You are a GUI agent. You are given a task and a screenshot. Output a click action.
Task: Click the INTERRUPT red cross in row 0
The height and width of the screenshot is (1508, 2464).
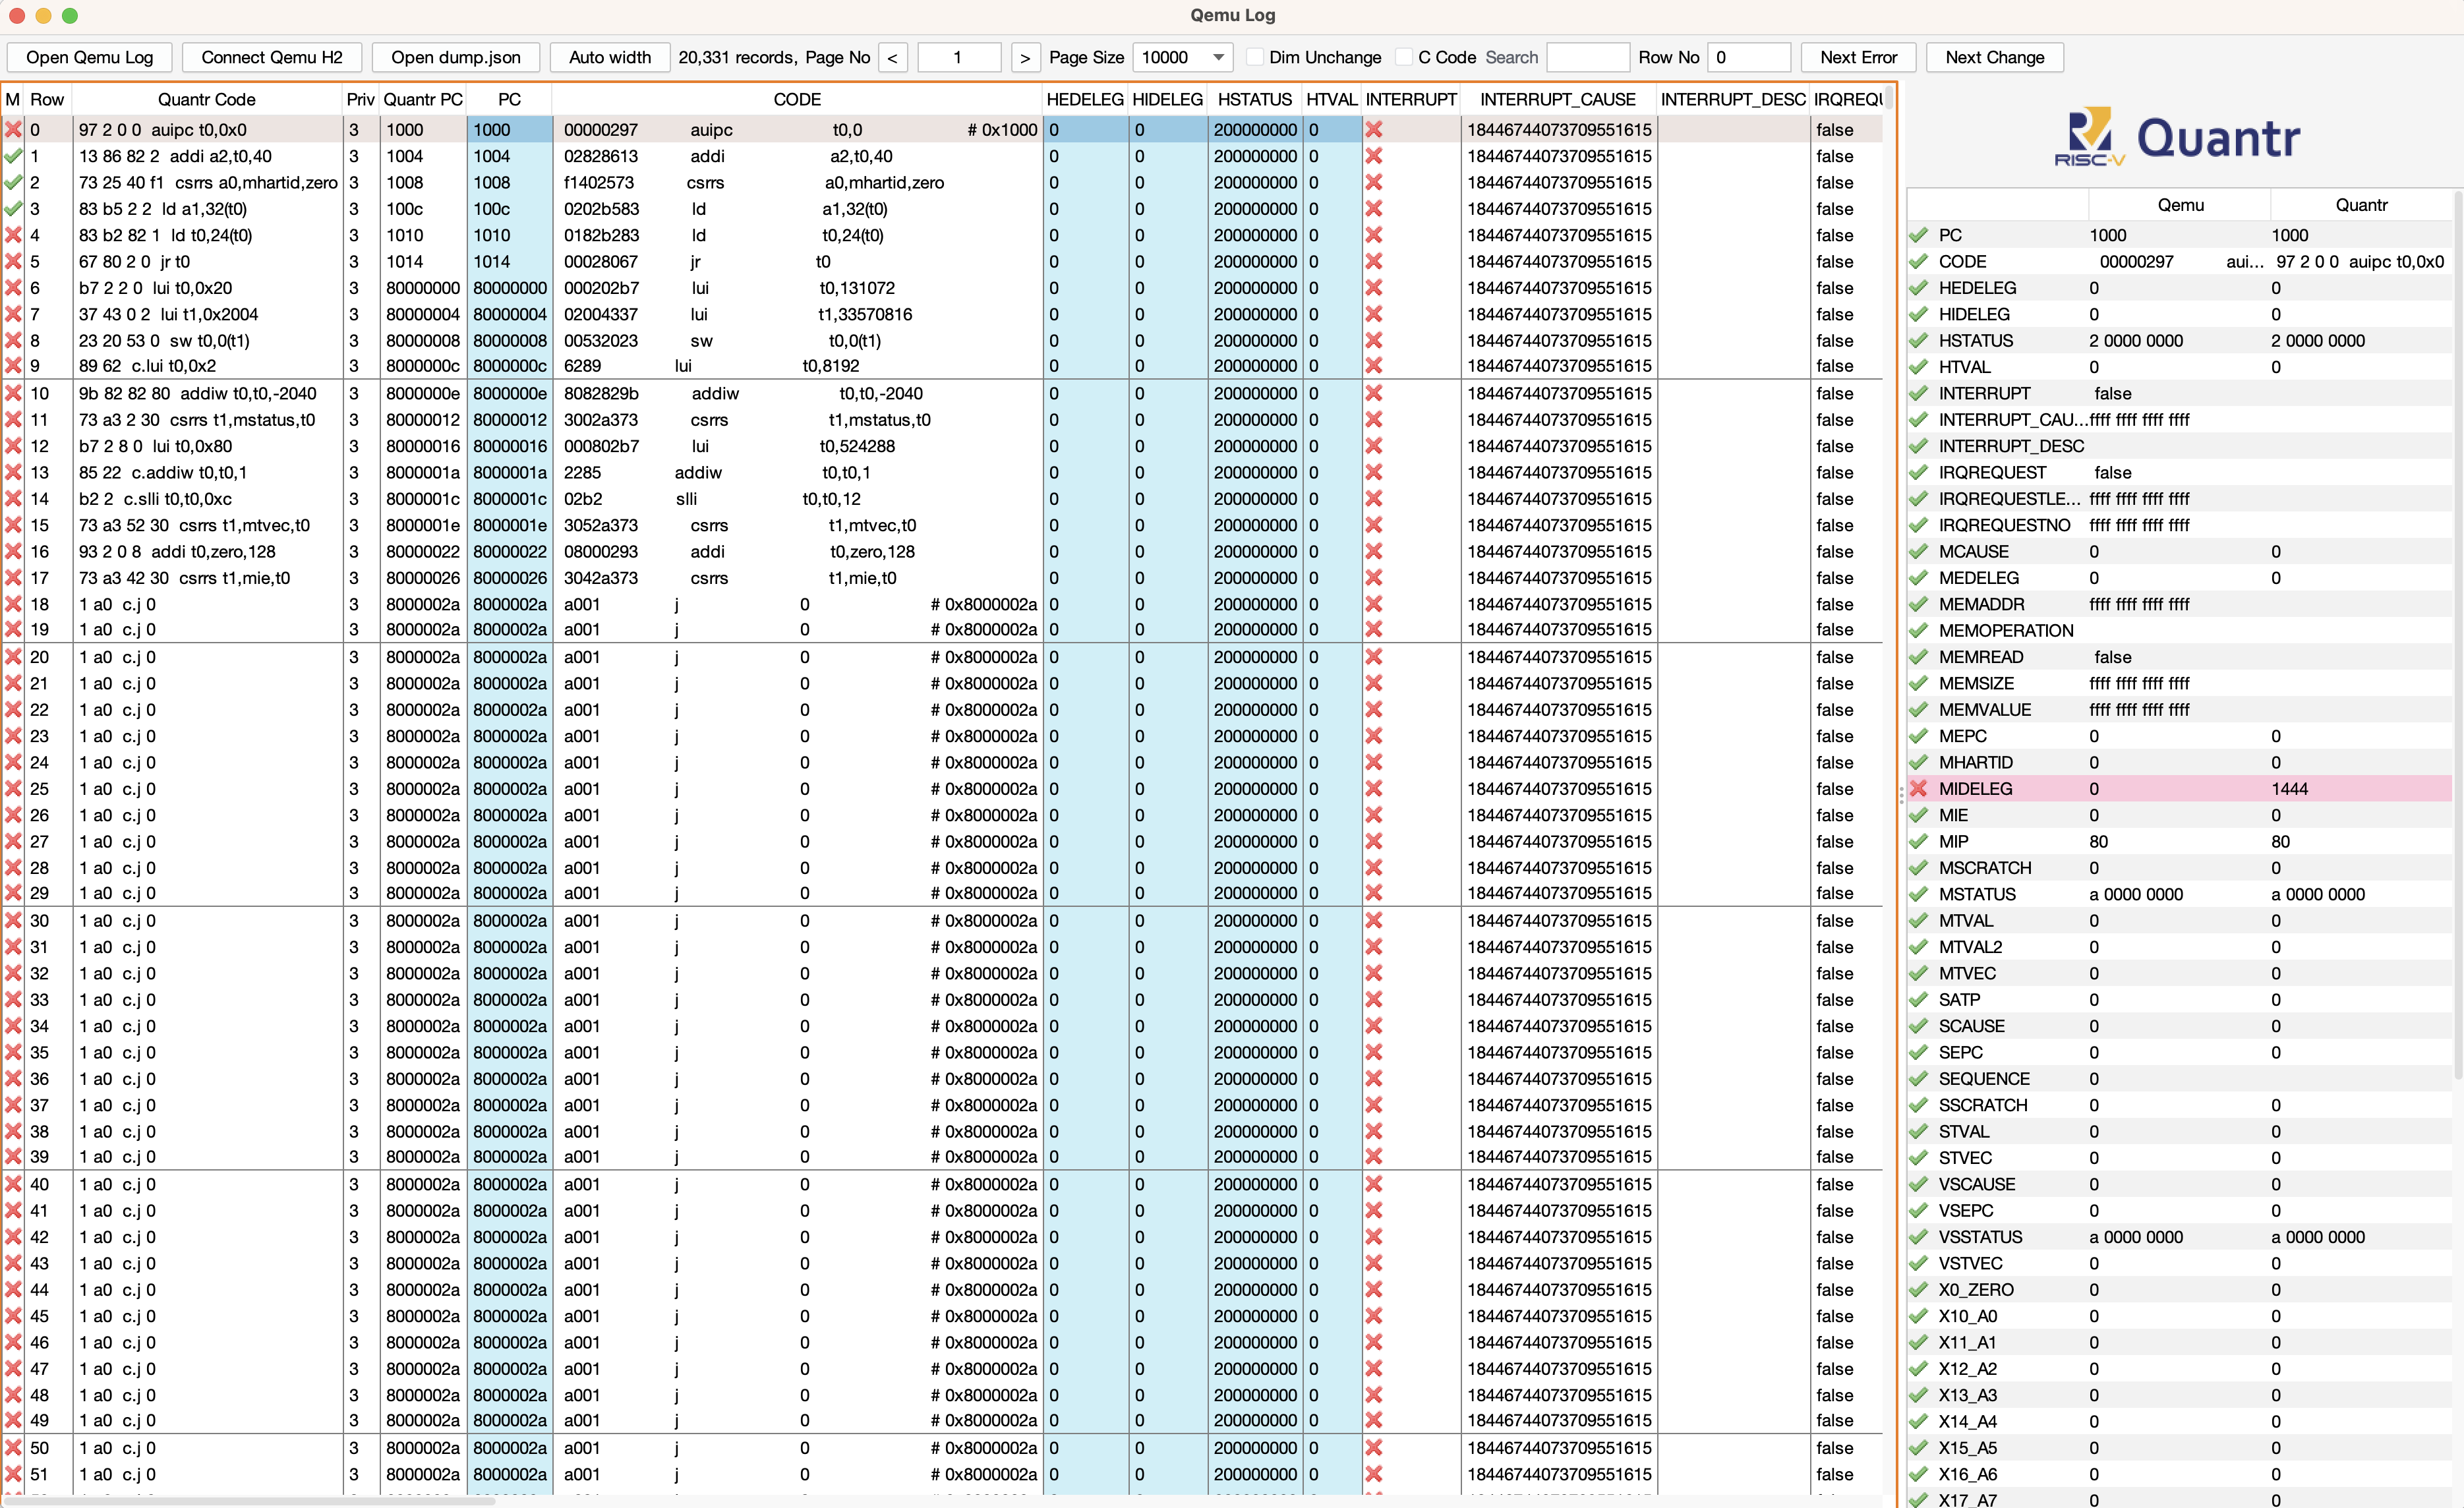[1374, 129]
